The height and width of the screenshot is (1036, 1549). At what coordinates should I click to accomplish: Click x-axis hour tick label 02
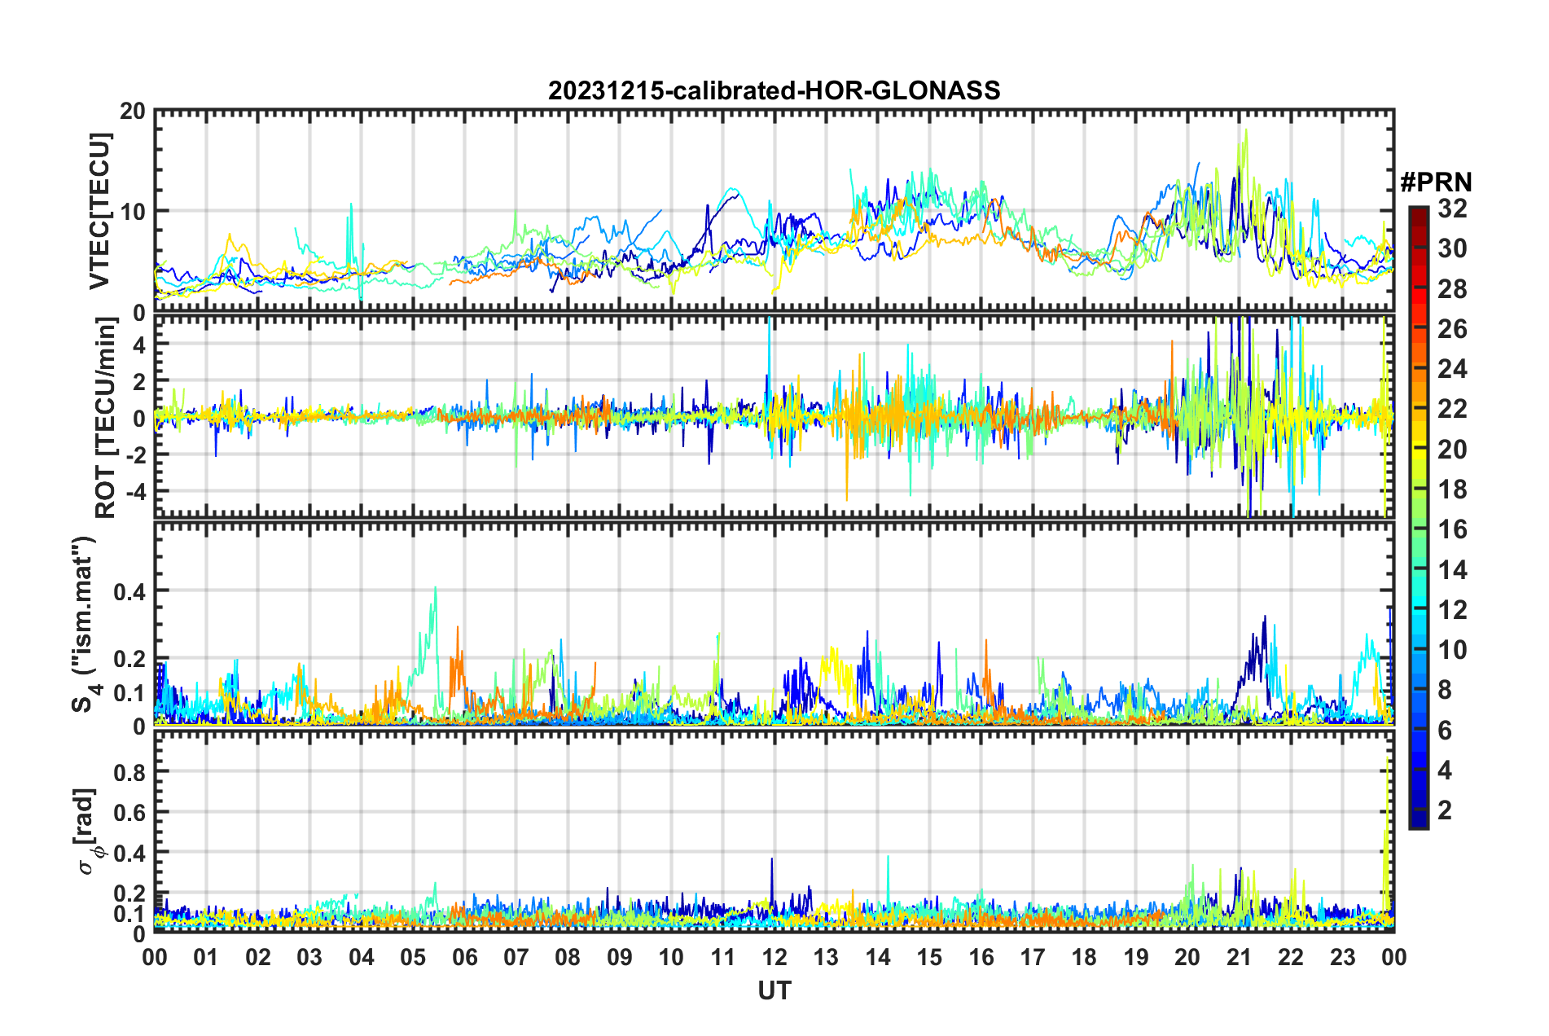[x=258, y=957]
